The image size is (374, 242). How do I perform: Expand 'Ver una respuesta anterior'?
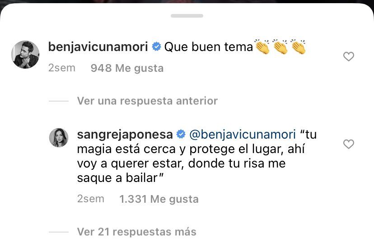pyautogui.click(x=147, y=101)
